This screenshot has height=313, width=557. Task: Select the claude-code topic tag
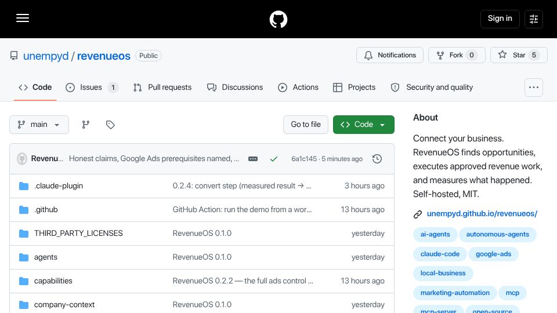(x=440, y=254)
